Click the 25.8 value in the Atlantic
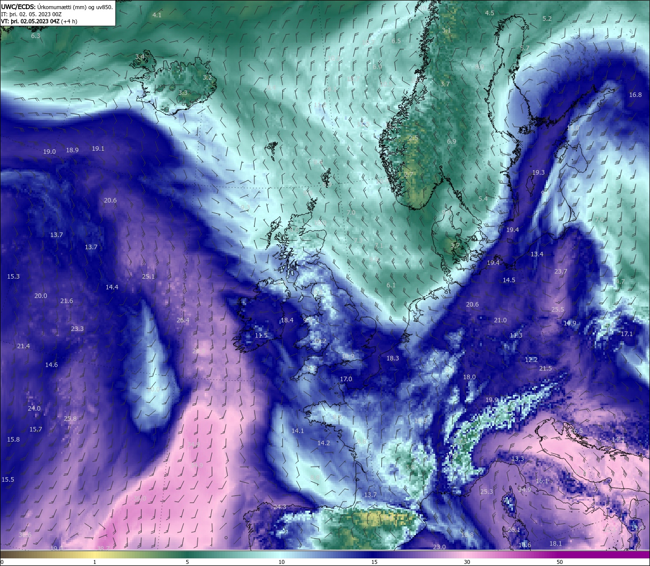 (70, 419)
